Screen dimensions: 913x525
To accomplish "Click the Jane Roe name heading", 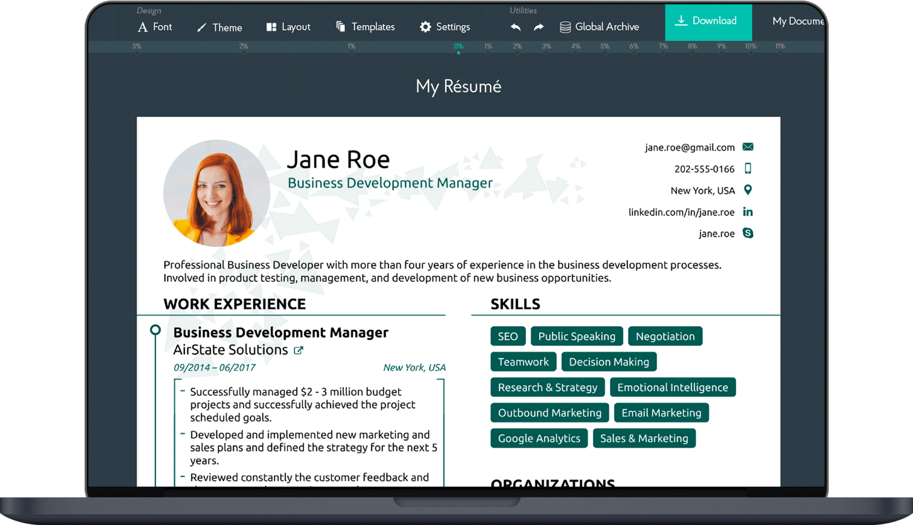I will pos(338,159).
